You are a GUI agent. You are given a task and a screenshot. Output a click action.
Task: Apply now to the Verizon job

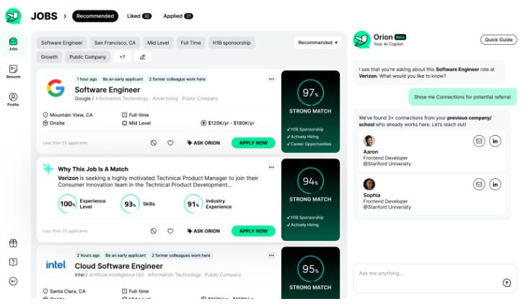pos(253,231)
